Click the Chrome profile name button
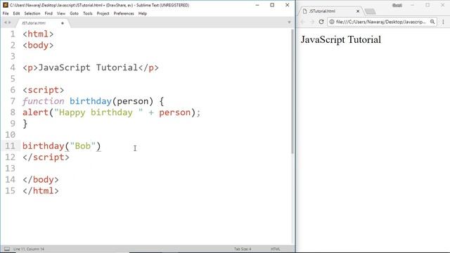 [397, 5]
